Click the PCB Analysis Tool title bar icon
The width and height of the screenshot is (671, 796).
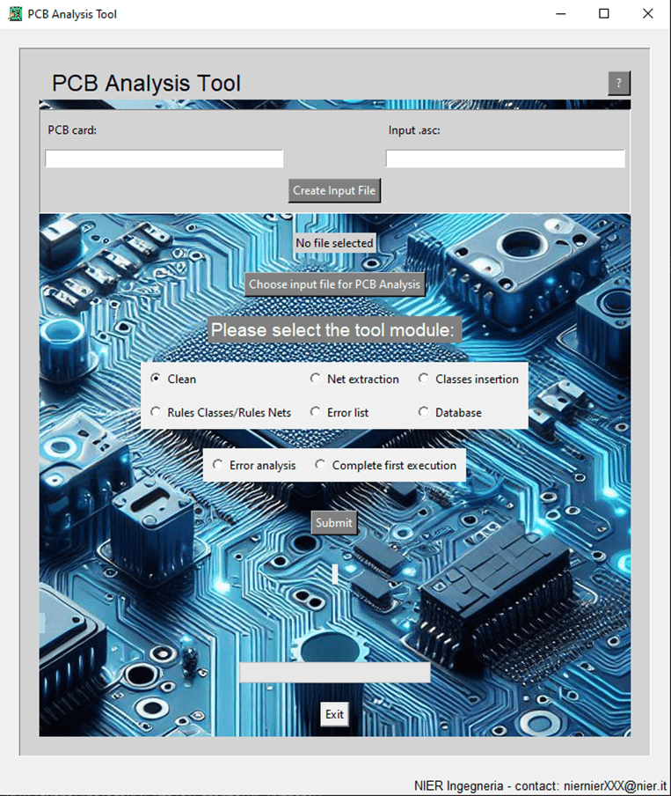pyautogui.click(x=15, y=14)
